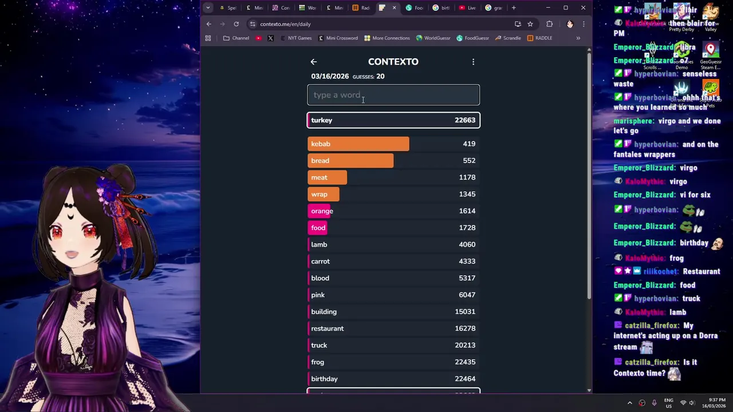The image size is (733, 412).
Task: Open the Mini Crossword bookmark
Action: [337, 38]
